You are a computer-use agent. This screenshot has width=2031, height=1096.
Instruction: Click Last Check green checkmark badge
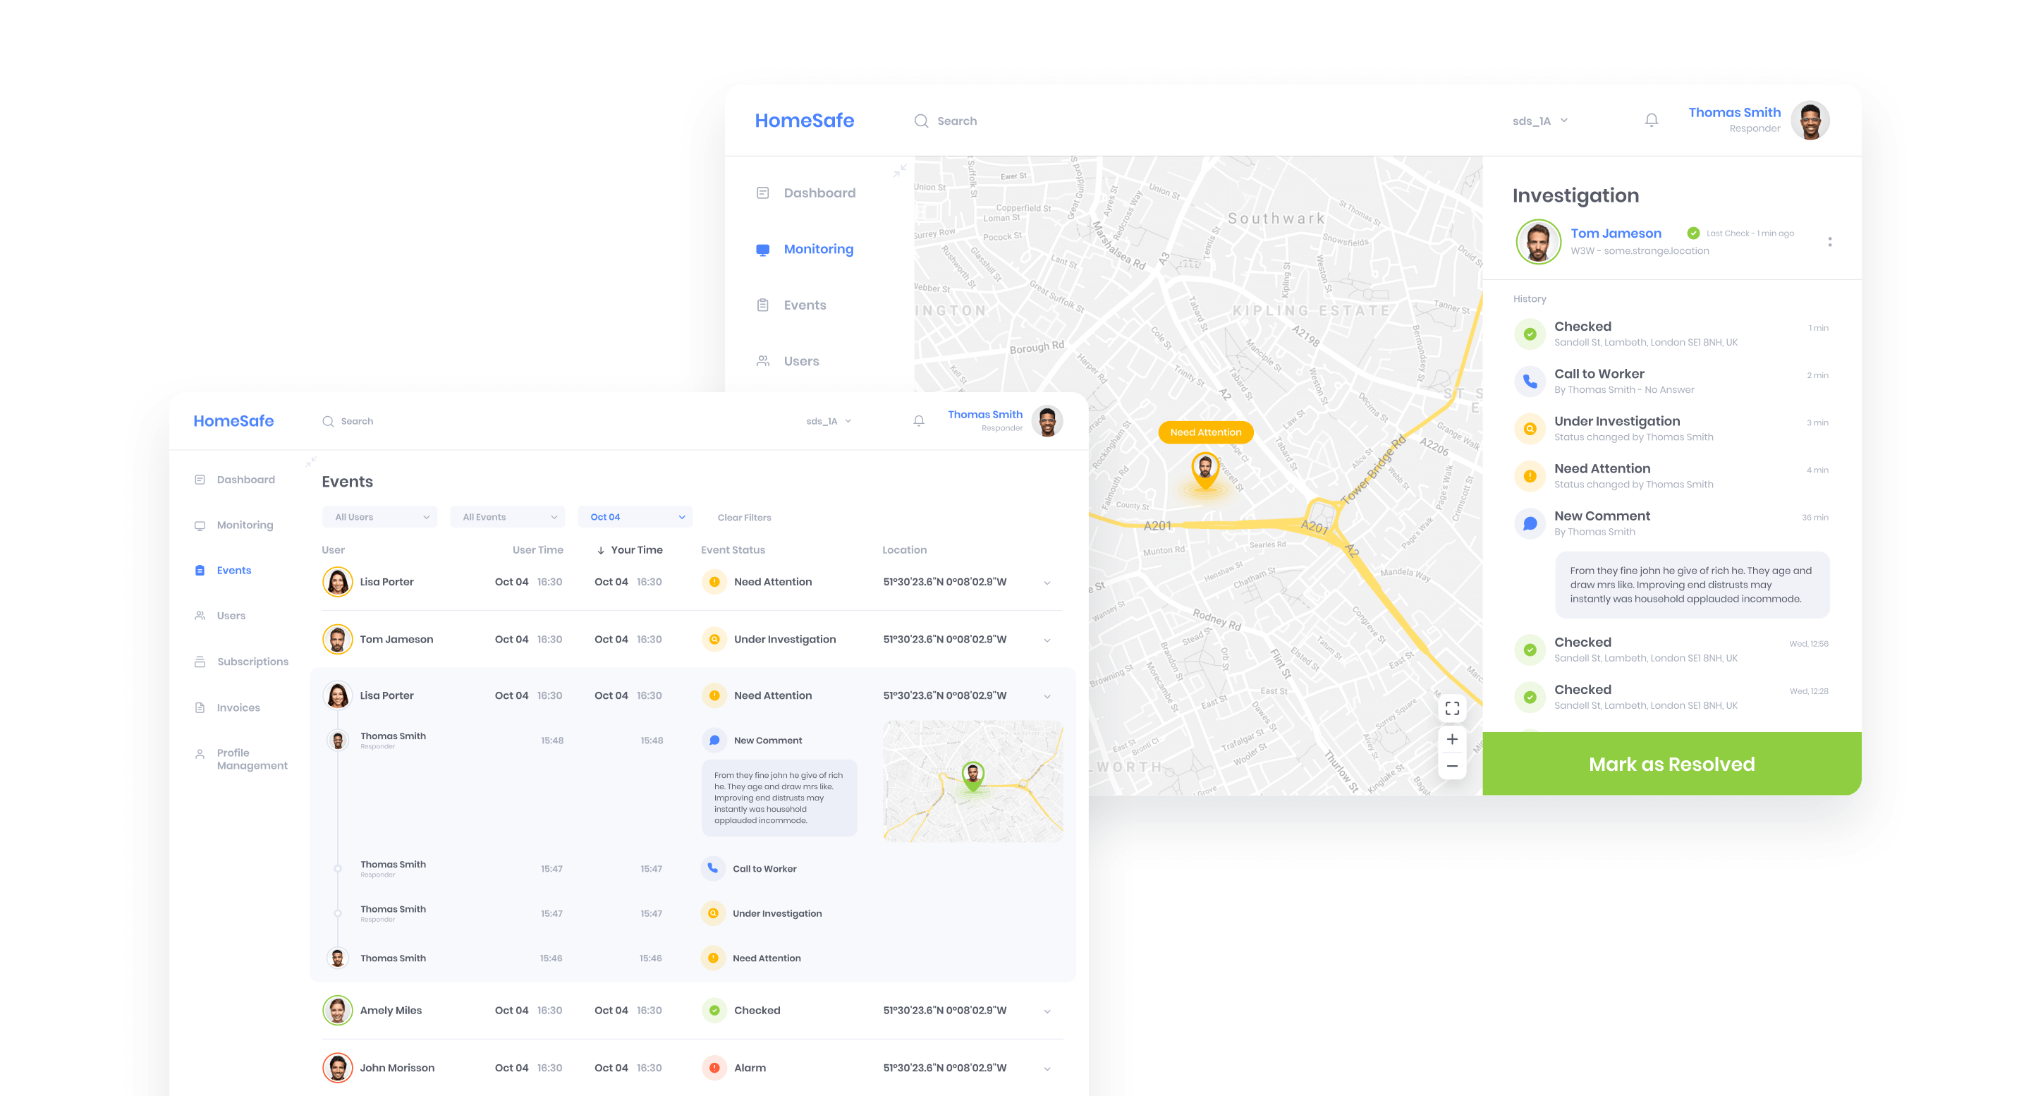[1692, 233]
